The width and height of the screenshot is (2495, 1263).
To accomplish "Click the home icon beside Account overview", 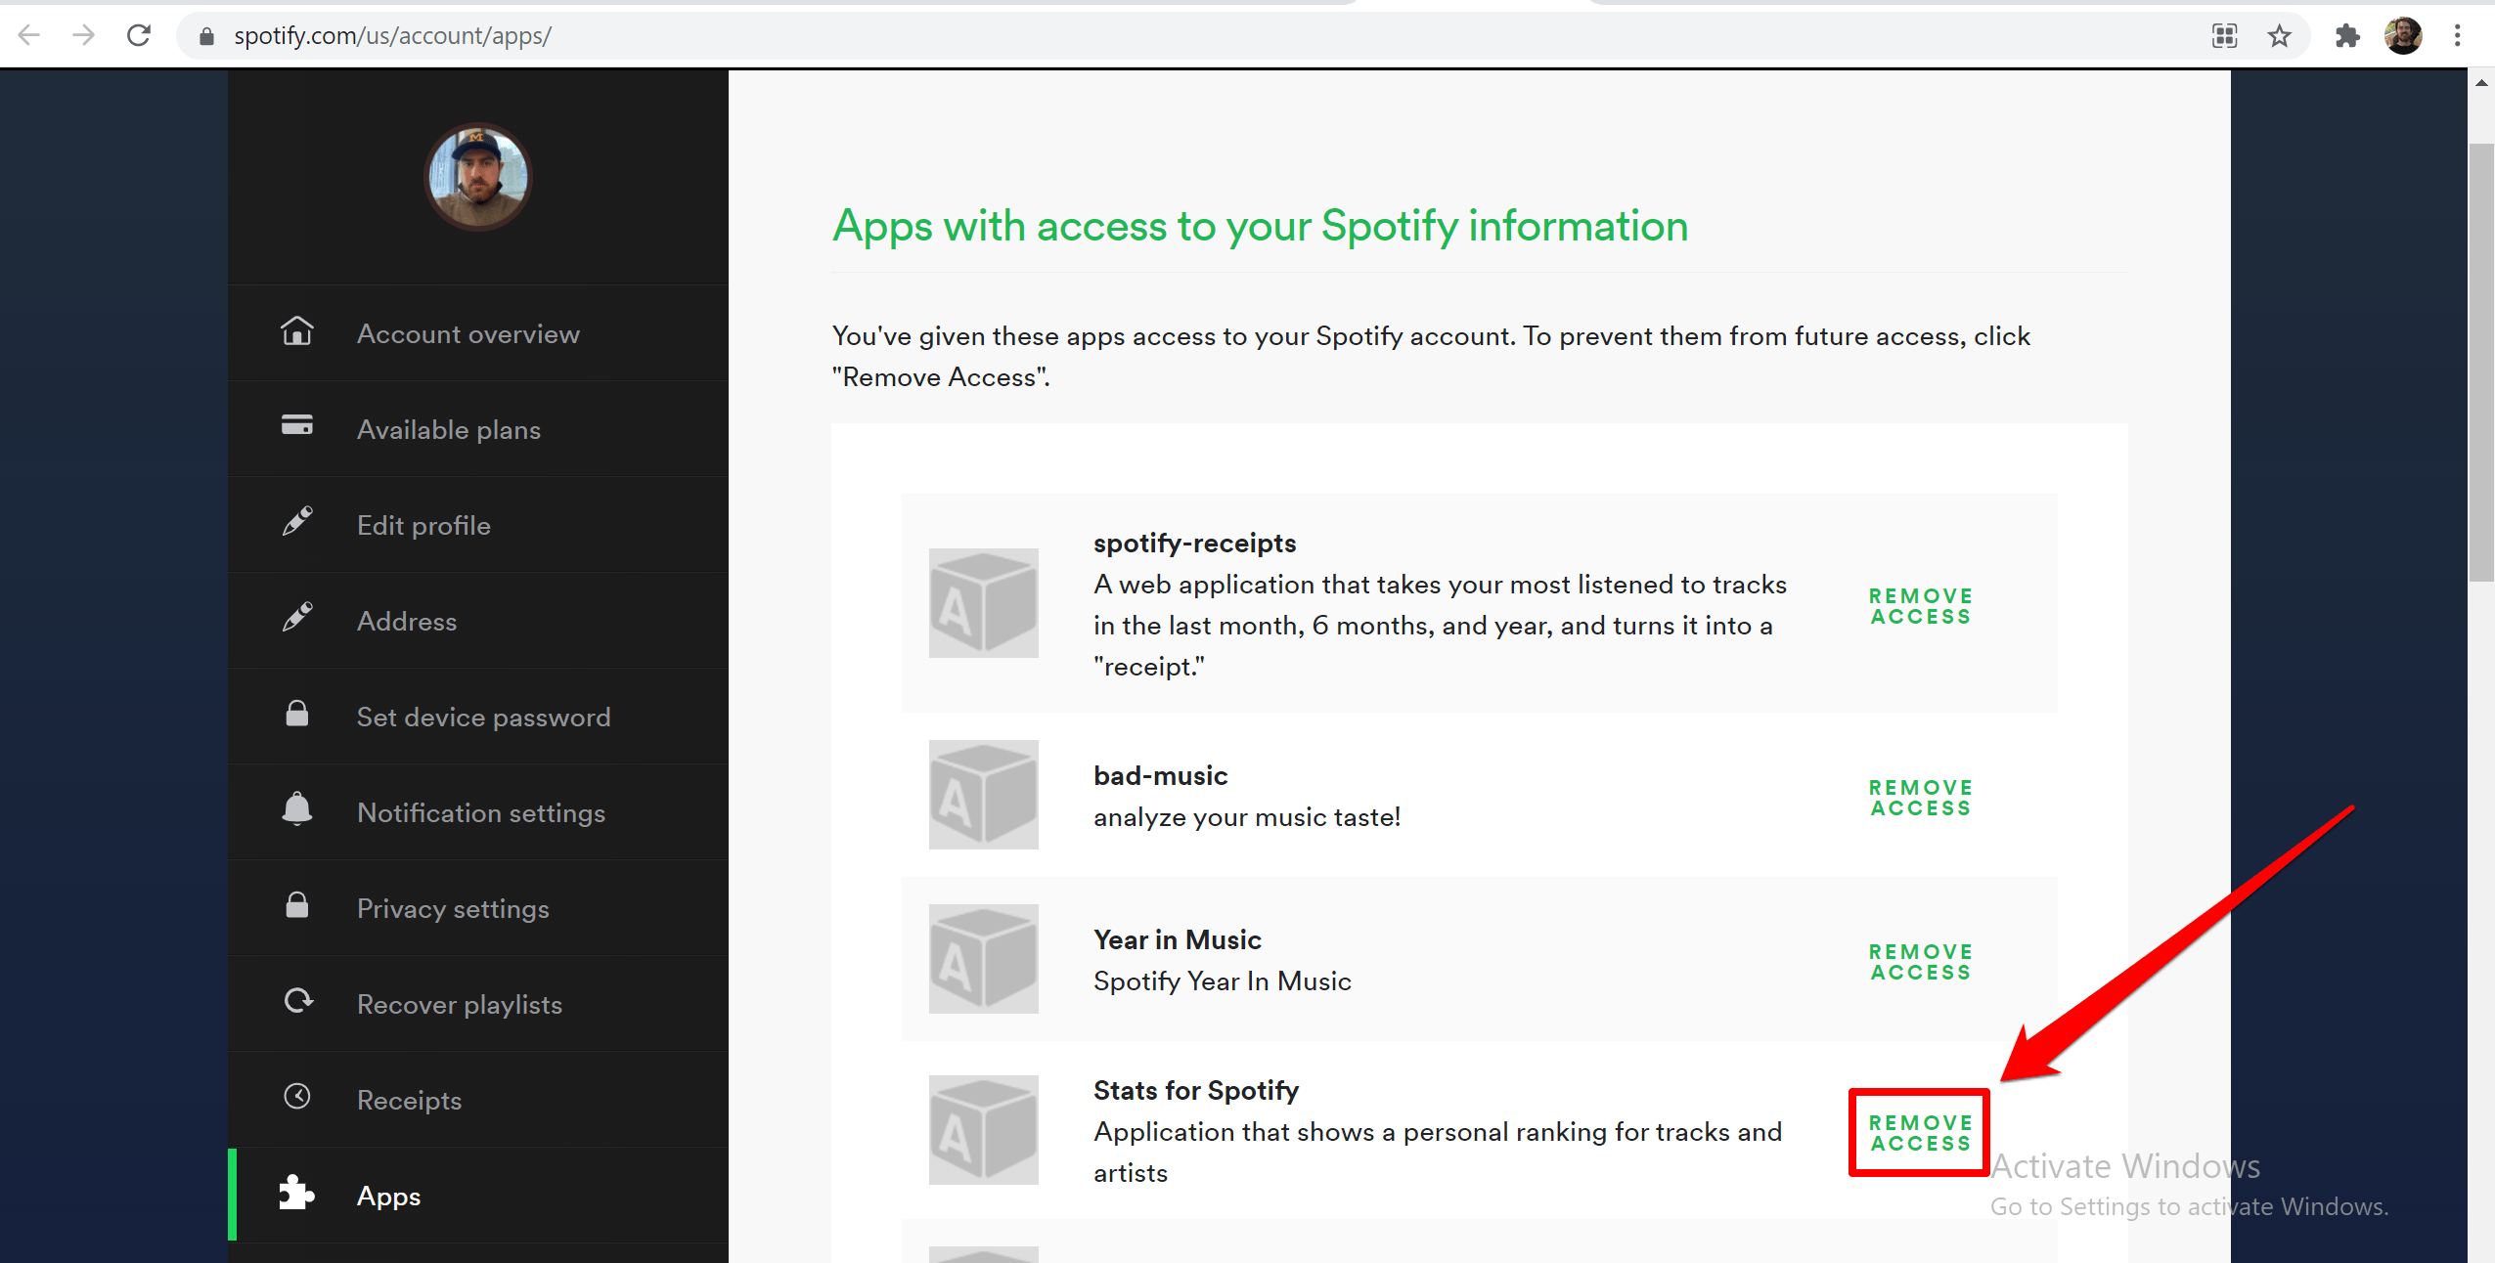I will [x=297, y=331].
